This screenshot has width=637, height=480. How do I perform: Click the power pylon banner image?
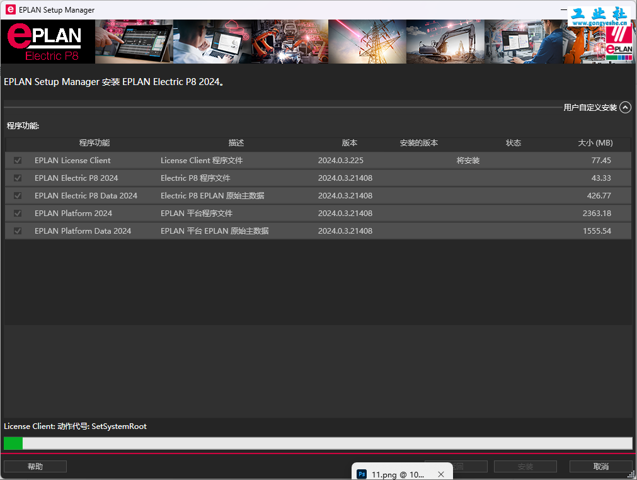click(x=367, y=42)
